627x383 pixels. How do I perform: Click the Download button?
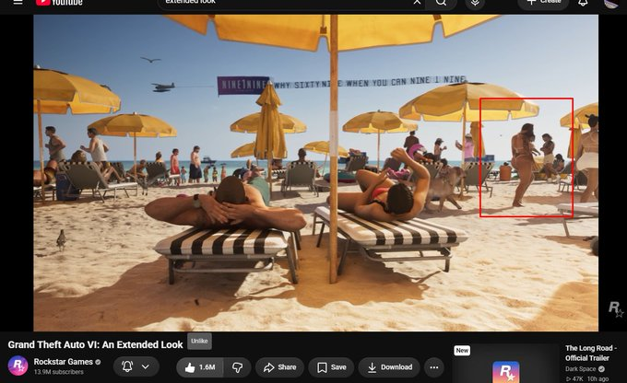[x=389, y=367]
